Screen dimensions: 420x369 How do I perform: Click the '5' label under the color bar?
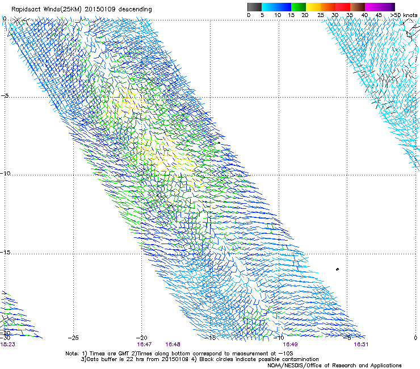262,15
